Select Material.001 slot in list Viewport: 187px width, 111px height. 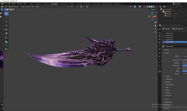[175, 33]
